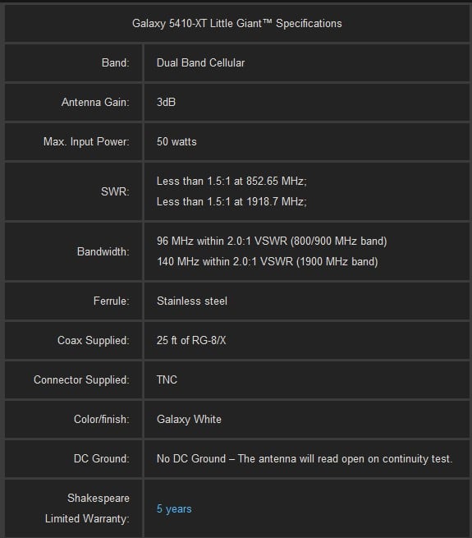The width and height of the screenshot is (472, 538).
Task: Select the Bandwidth label
Action: point(103,251)
